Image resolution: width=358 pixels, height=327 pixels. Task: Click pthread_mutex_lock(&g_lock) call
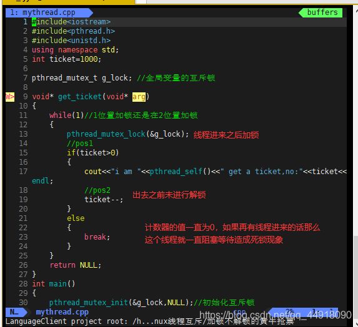127,134
